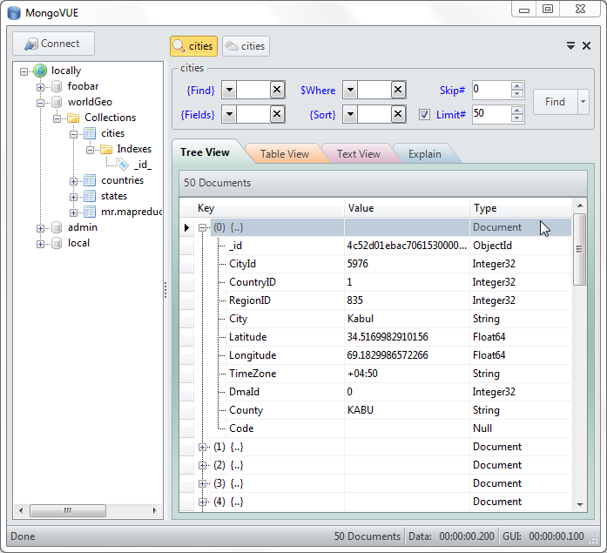
Task: Expand document (1) node
Action: [x=202, y=447]
